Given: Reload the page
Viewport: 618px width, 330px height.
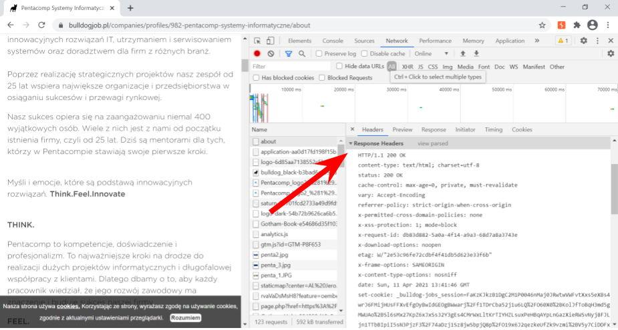Looking at the screenshot, I should [41, 25].
